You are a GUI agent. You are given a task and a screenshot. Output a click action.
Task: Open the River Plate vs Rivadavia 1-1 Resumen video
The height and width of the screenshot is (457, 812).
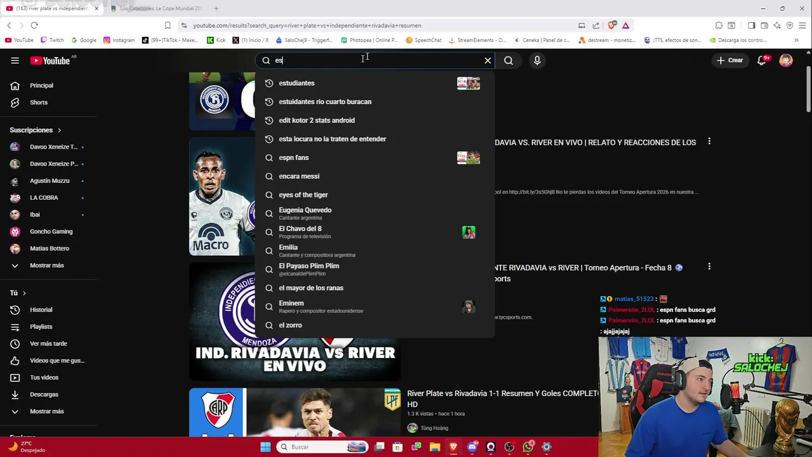(502, 399)
